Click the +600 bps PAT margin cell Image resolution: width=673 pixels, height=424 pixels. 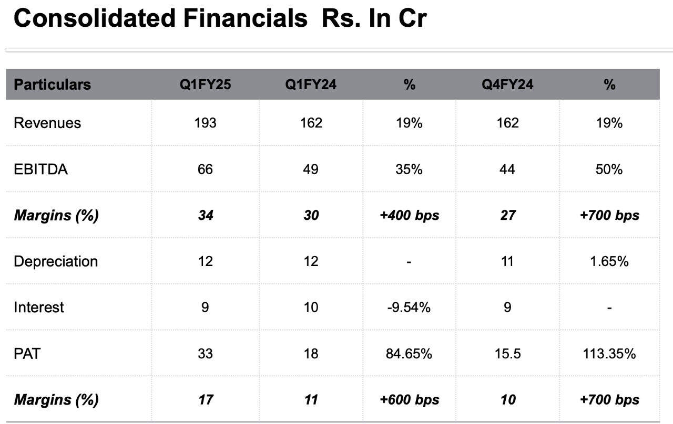click(409, 400)
